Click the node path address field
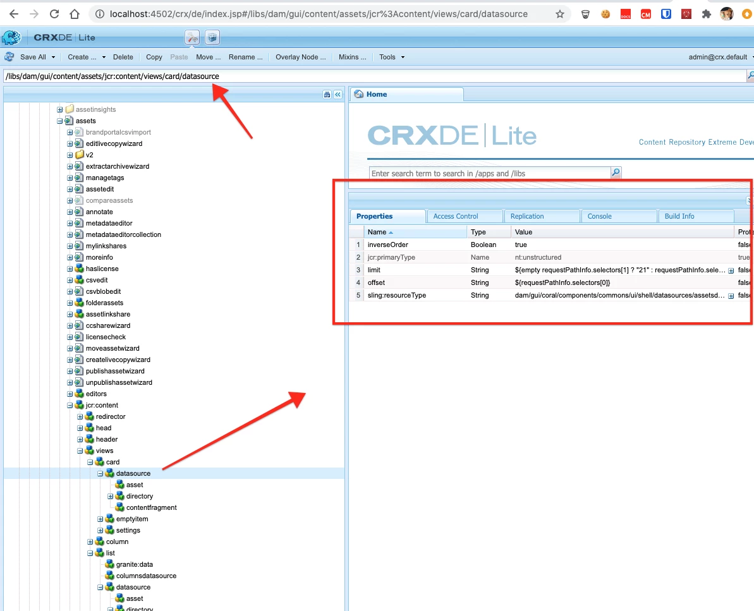This screenshot has width=754, height=611. [x=375, y=76]
